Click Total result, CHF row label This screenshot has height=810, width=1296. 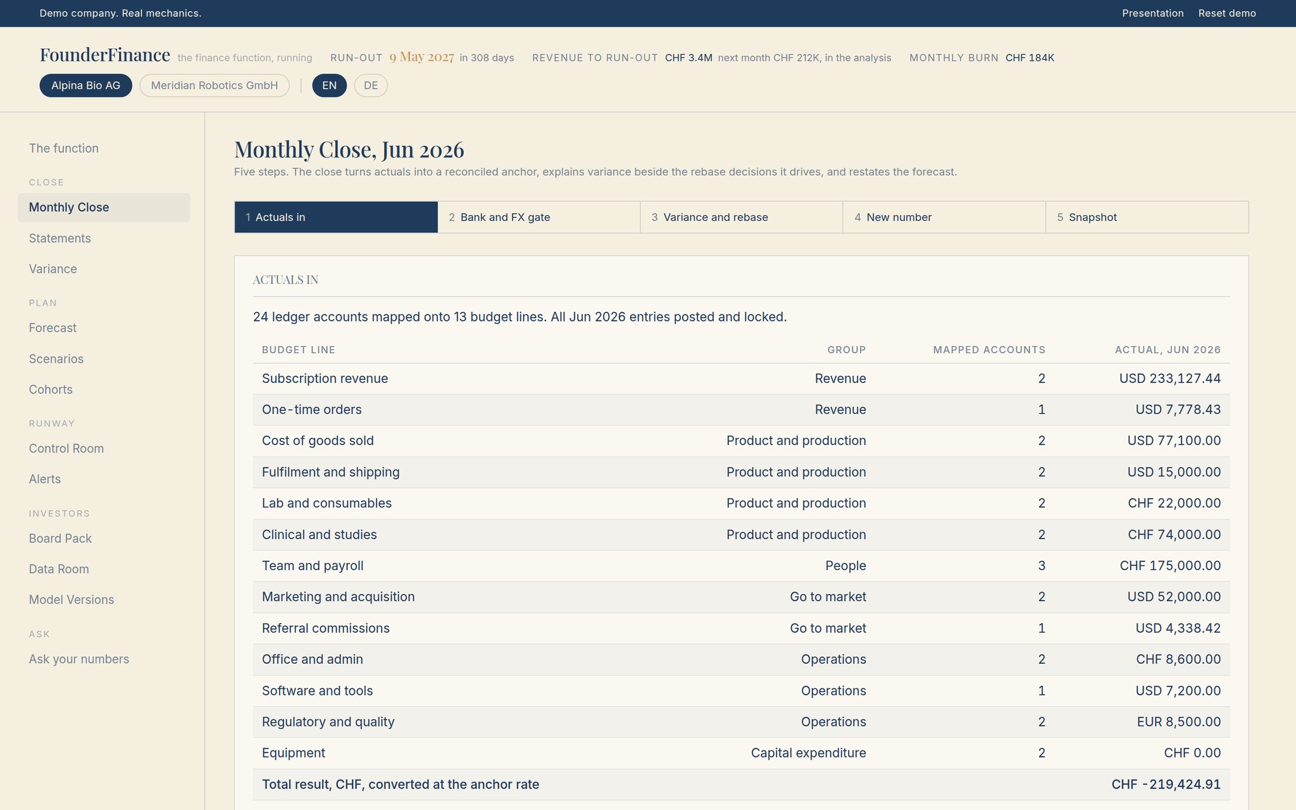pos(401,785)
